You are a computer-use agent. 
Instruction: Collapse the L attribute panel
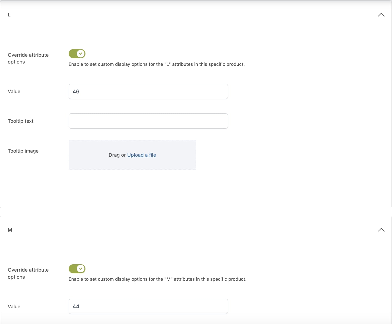point(381,15)
